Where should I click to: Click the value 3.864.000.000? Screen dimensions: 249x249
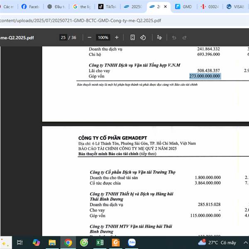208,183
